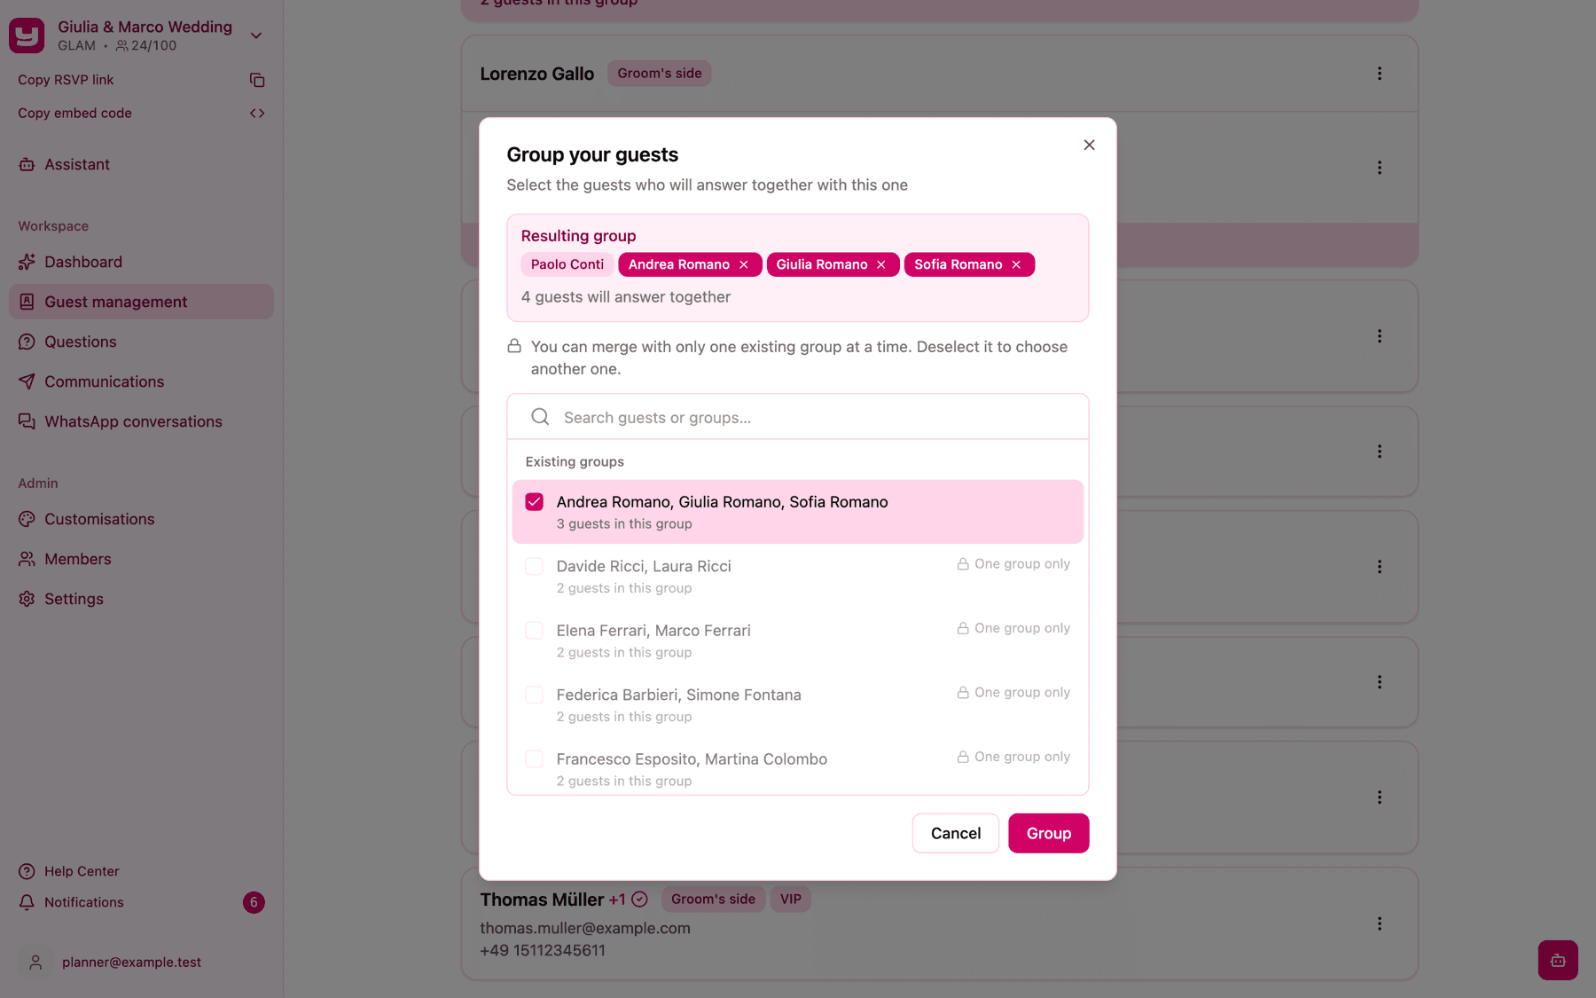1596x998 pixels.
Task: Focus the Search guests or groups field
Action: 798,417
